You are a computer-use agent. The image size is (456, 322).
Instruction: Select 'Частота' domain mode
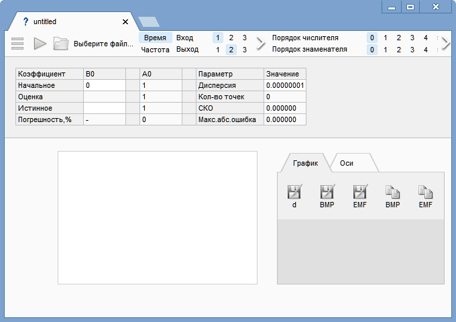pyautogui.click(x=156, y=50)
